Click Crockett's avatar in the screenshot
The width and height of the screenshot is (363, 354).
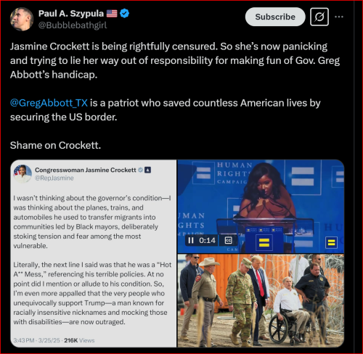coord(23,173)
